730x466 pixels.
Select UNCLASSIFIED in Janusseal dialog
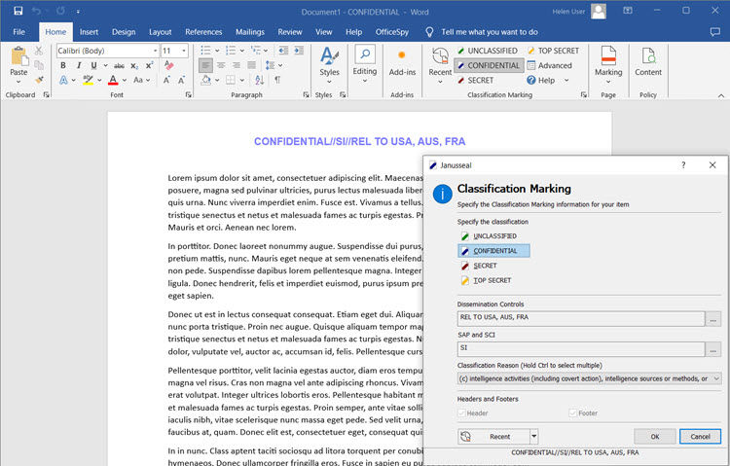(x=490, y=236)
